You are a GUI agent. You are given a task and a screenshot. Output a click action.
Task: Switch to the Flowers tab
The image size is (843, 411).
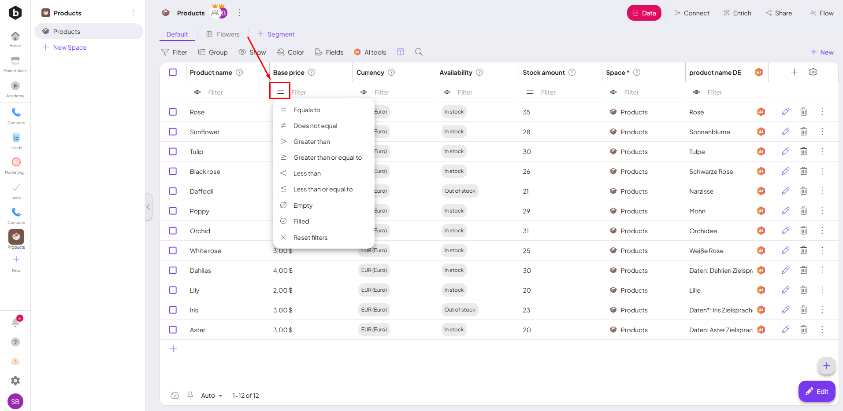(223, 34)
